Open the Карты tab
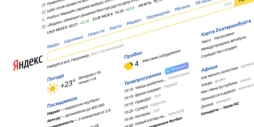This screenshot has width=254, height=127. pos(115,27)
